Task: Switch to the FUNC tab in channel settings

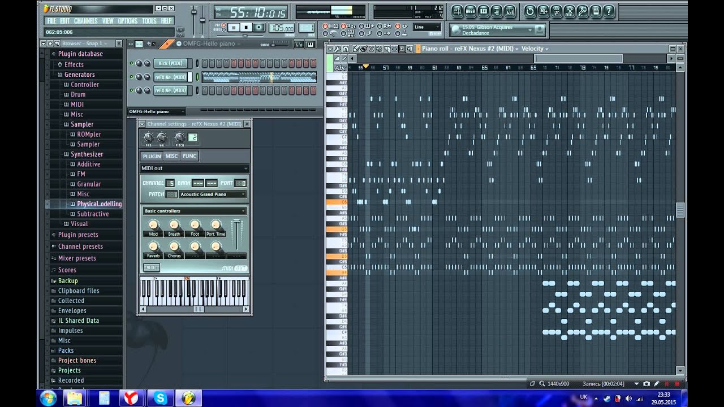Action: point(189,156)
